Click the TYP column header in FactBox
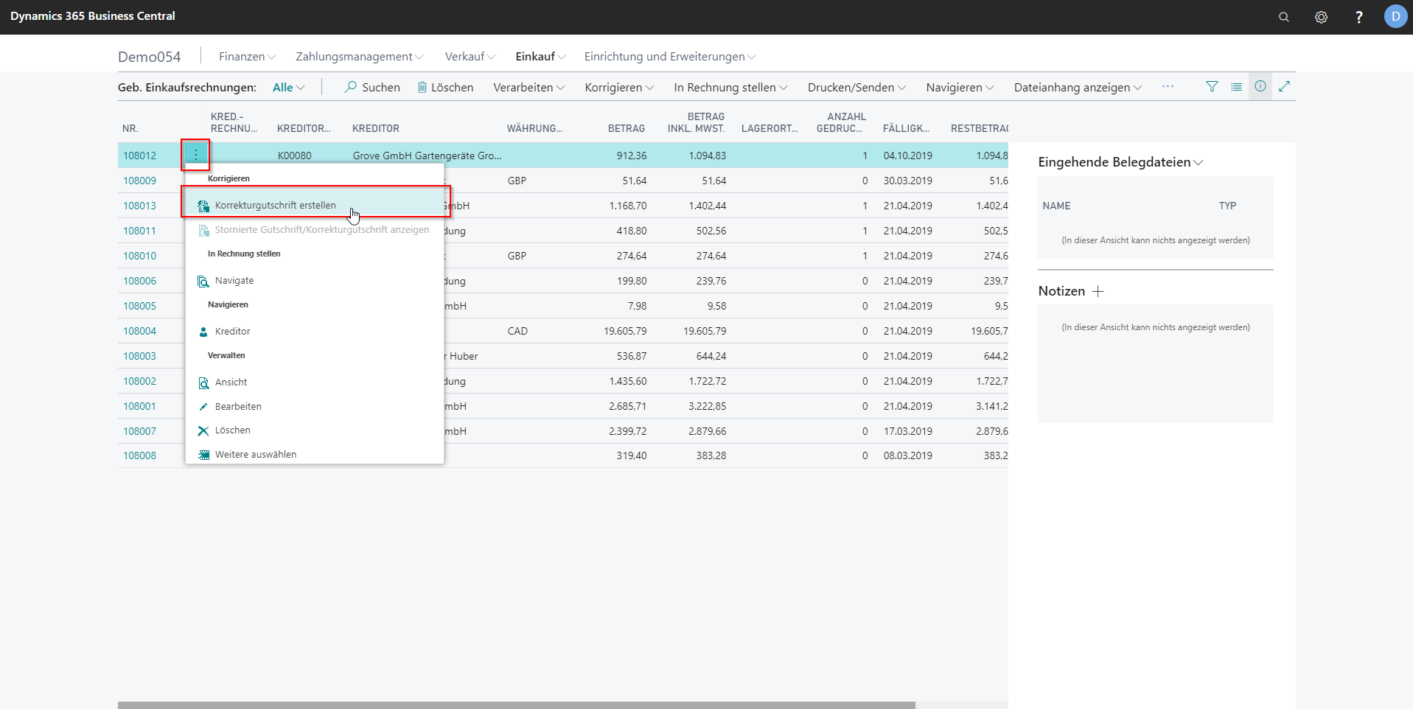The height and width of the screenshot is (709, 1413). point(1227,206)
